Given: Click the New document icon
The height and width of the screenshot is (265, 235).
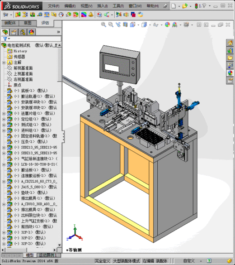Looking at the screenshot, I should coord(174,6).
